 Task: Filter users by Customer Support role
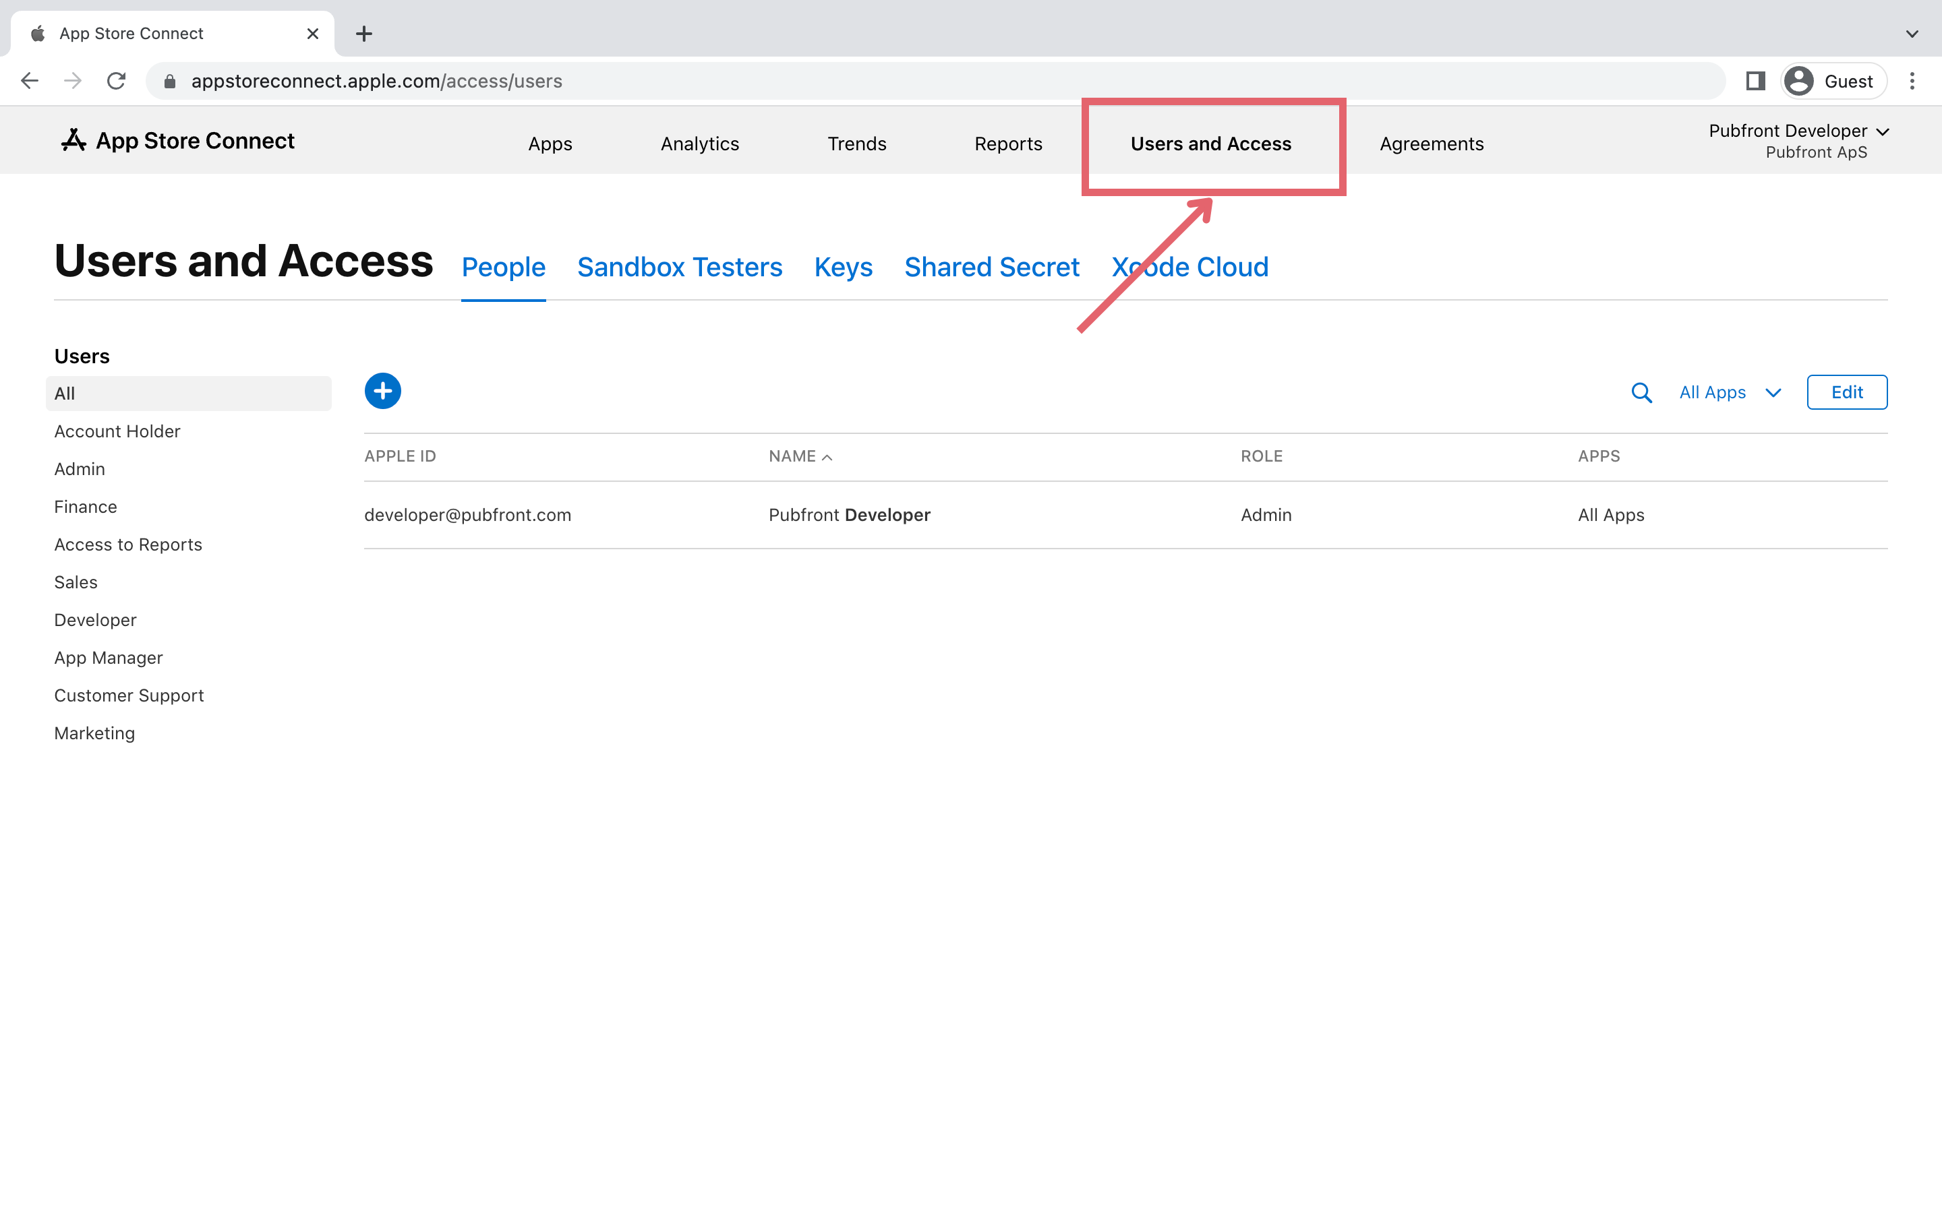[129, 695]
